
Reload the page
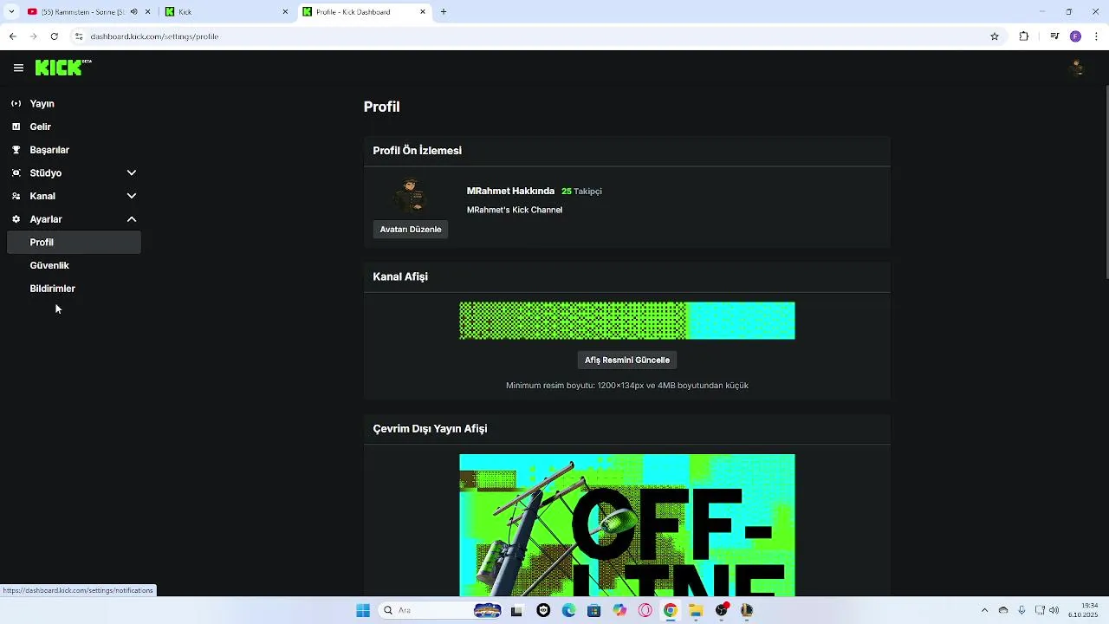[x=54, y=36]
